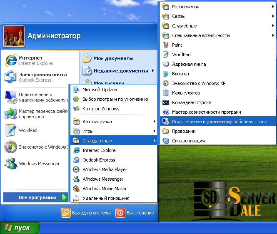
Task: Click the пуск Start button
Action: pyautogui.click(x=20, y=228)
